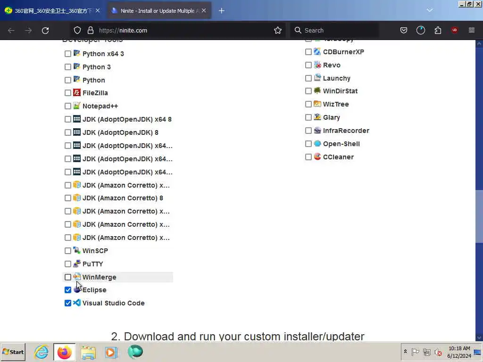The height and width of the screenshot is (362, 483).
Task: Enable the Notepad++ checkbox
Action: tap(68, 106)
